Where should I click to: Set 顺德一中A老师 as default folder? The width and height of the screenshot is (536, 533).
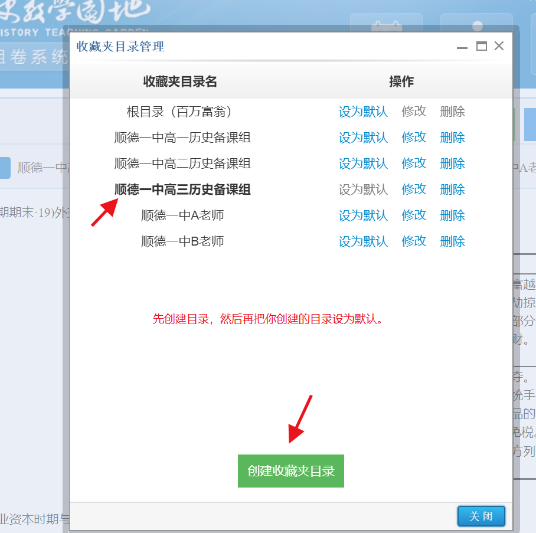point(363,215)
